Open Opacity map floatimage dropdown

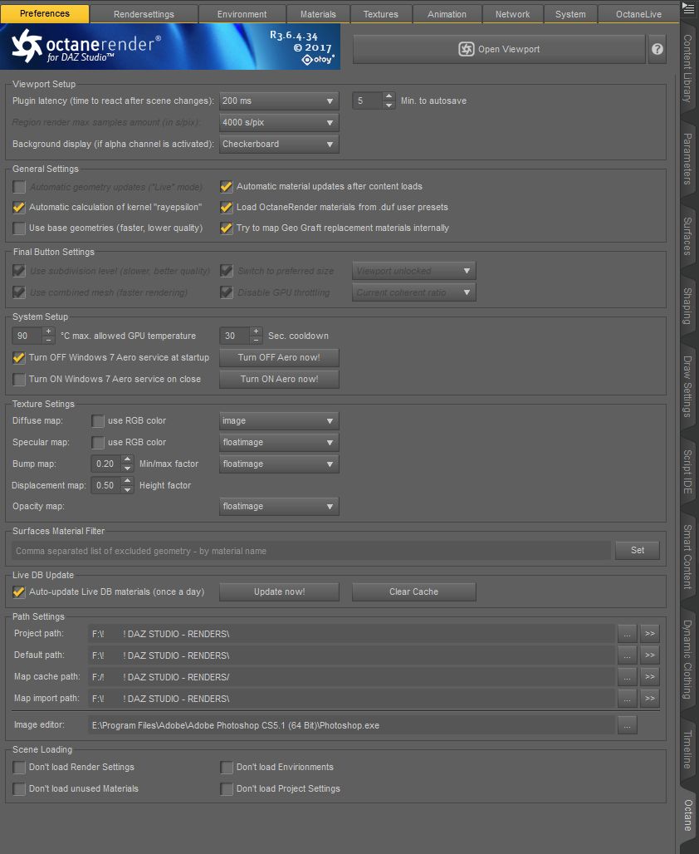[279, 507]
